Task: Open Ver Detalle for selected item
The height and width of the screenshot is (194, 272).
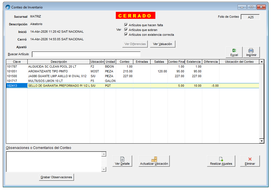Action: point(122,161)
